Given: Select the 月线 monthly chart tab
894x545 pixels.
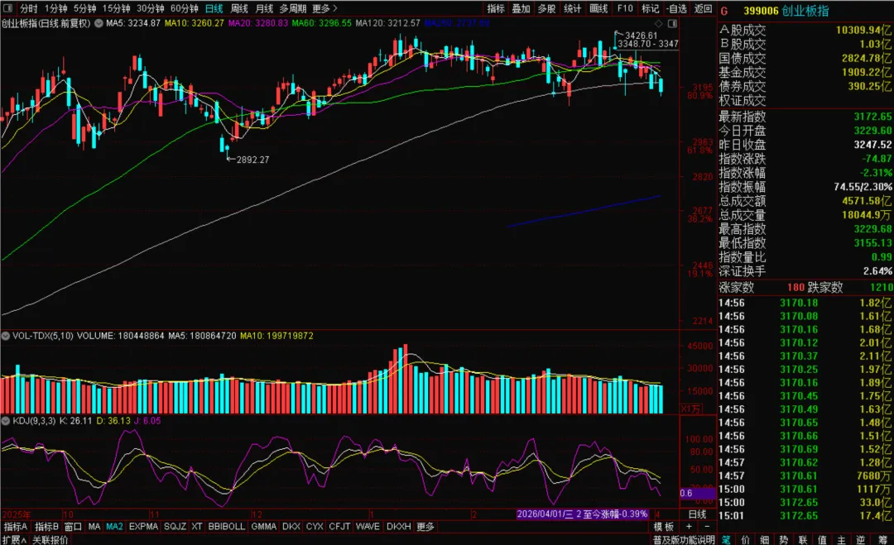Looking at the screenshot, I should point(264,8).
